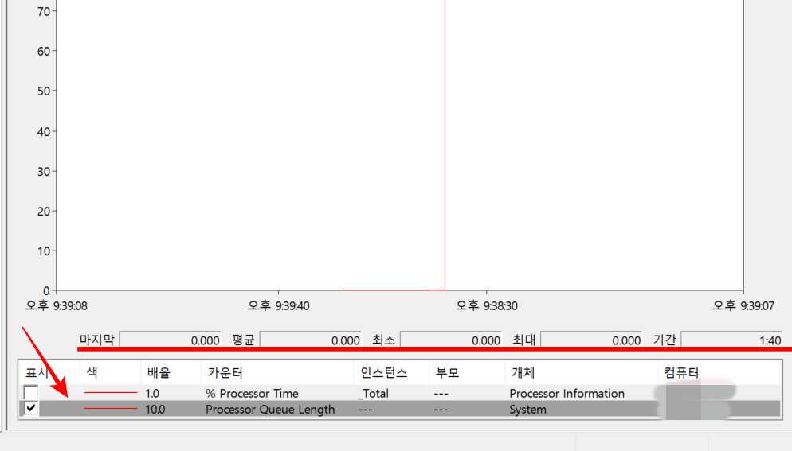Click the time label 오후 9:38:30
The height and width of the screenshot is (451, 792).
486,305
